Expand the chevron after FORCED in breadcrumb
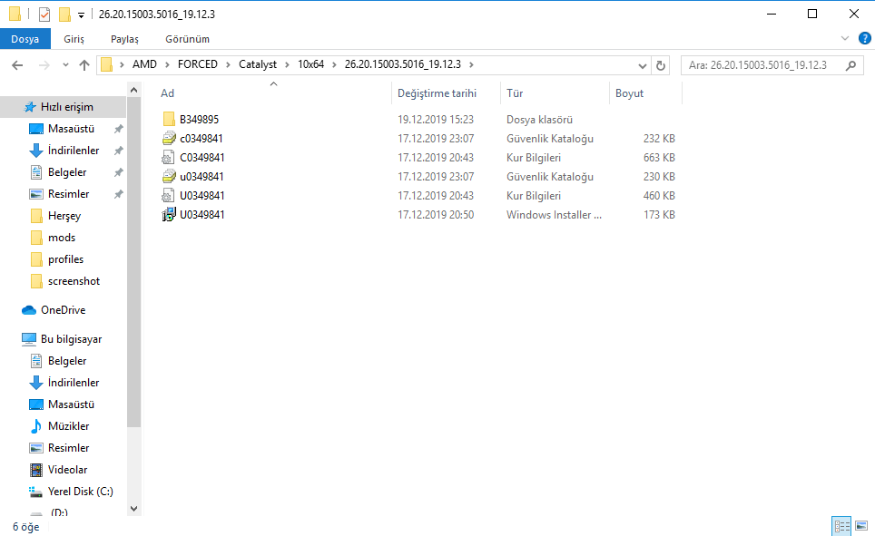875x536 pixels. [x=228, y=64]
